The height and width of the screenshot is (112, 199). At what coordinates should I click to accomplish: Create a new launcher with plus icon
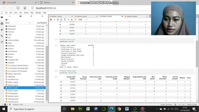(x=10, y=16)
